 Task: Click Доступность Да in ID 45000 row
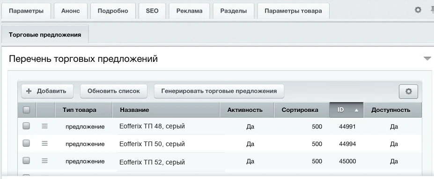(x=394, y=161)
